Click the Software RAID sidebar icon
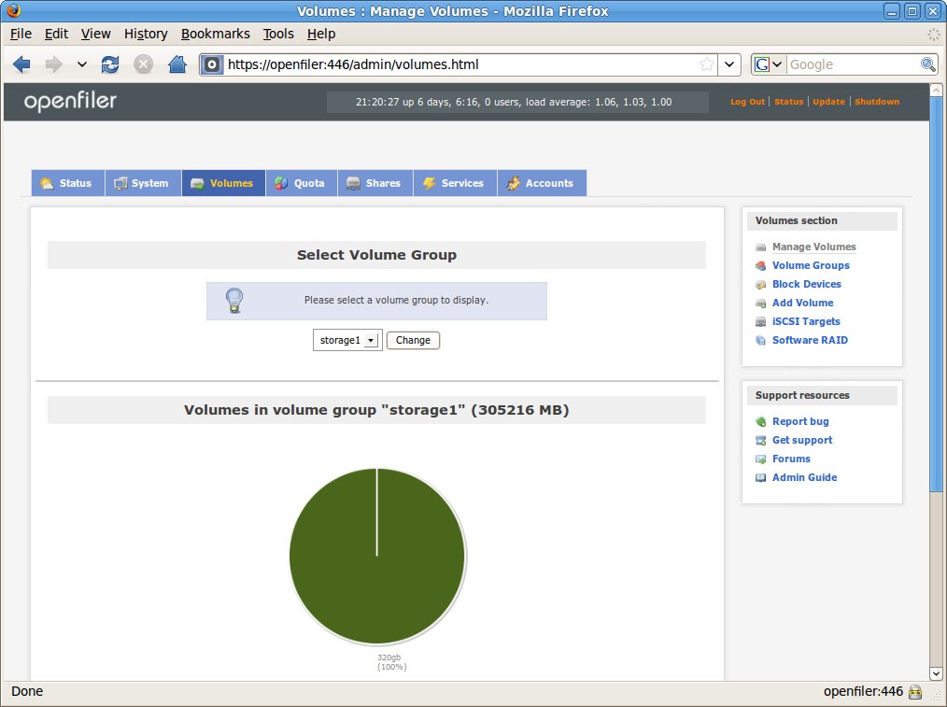Screen dimensions: 947x707 [x=761, y=341]
